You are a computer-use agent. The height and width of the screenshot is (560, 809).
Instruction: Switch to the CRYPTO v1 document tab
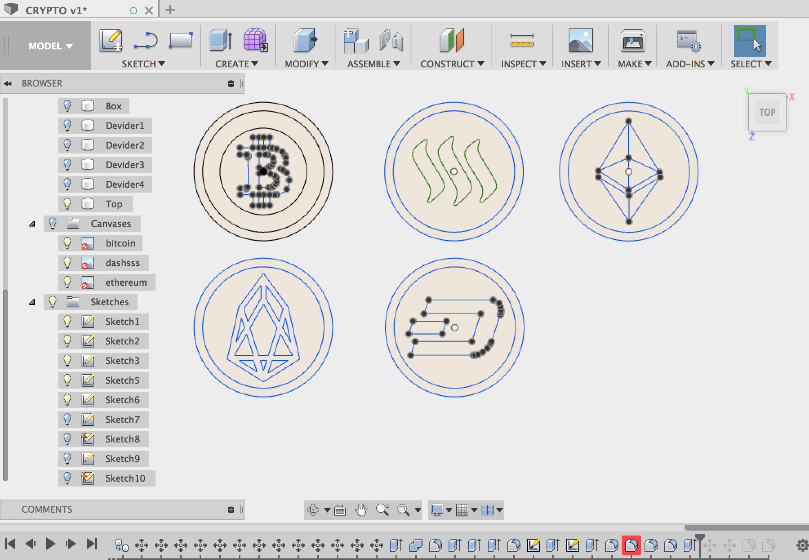pyautogui.click(x=56, y=10)
